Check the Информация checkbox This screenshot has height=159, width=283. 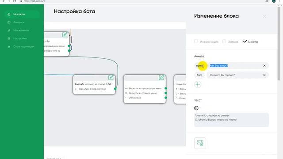(x=196, y=42)
